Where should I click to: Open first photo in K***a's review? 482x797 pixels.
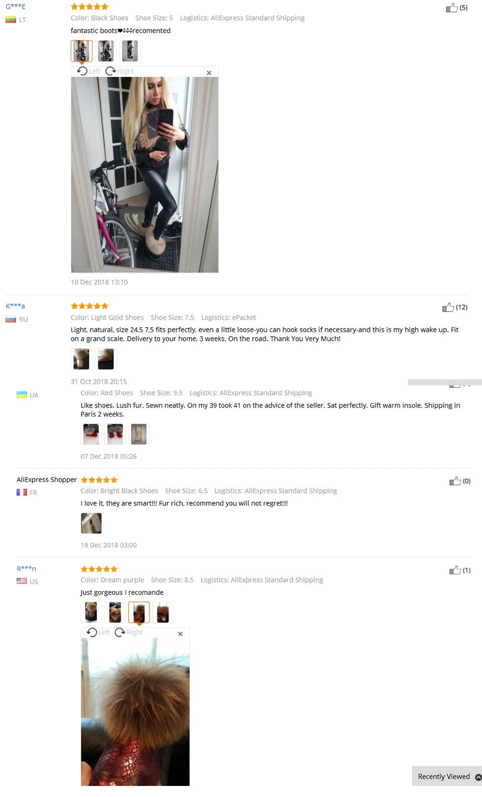click(81, 359)
